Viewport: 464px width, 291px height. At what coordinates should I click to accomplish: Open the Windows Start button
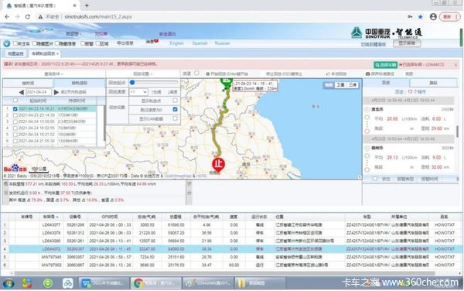coord(8,283)
